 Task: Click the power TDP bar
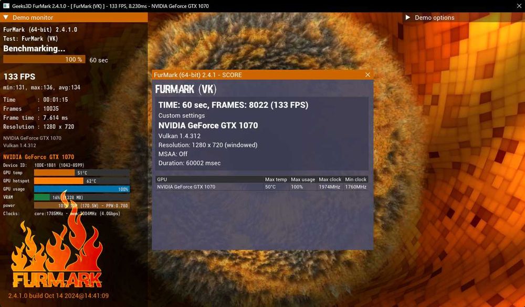(x=82, y=205)
